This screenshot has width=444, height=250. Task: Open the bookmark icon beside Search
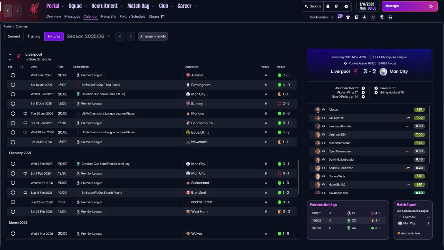click(x=328, y=6)
